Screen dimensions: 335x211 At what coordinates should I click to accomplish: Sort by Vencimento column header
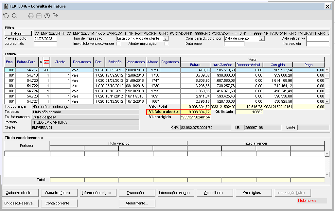tap(136, 62)
